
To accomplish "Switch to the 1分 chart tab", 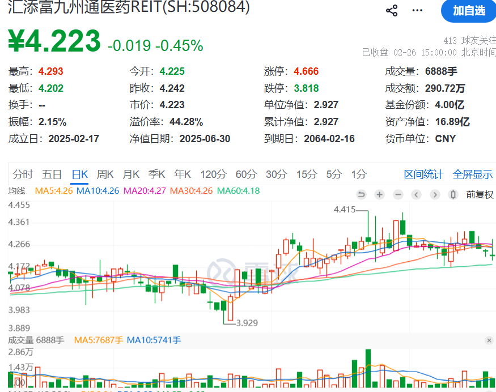I will click(x=359, y=174).
